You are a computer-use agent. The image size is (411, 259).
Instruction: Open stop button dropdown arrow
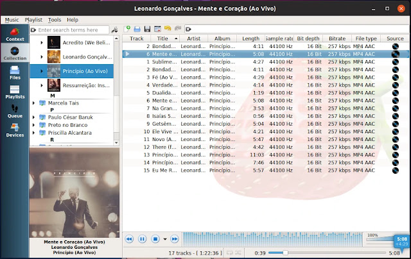(165, 239)
